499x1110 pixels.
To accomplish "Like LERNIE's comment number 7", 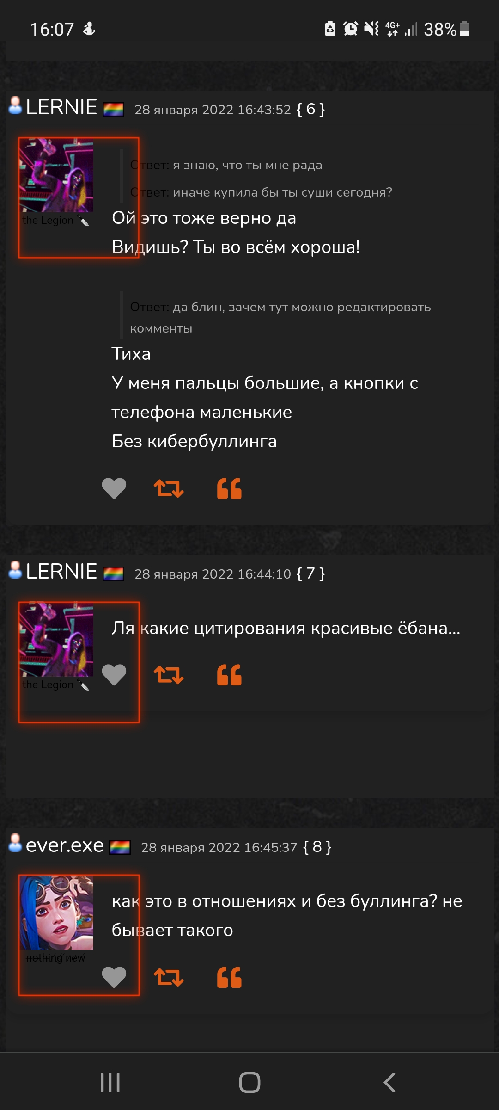I will click(x=114, y=675).
